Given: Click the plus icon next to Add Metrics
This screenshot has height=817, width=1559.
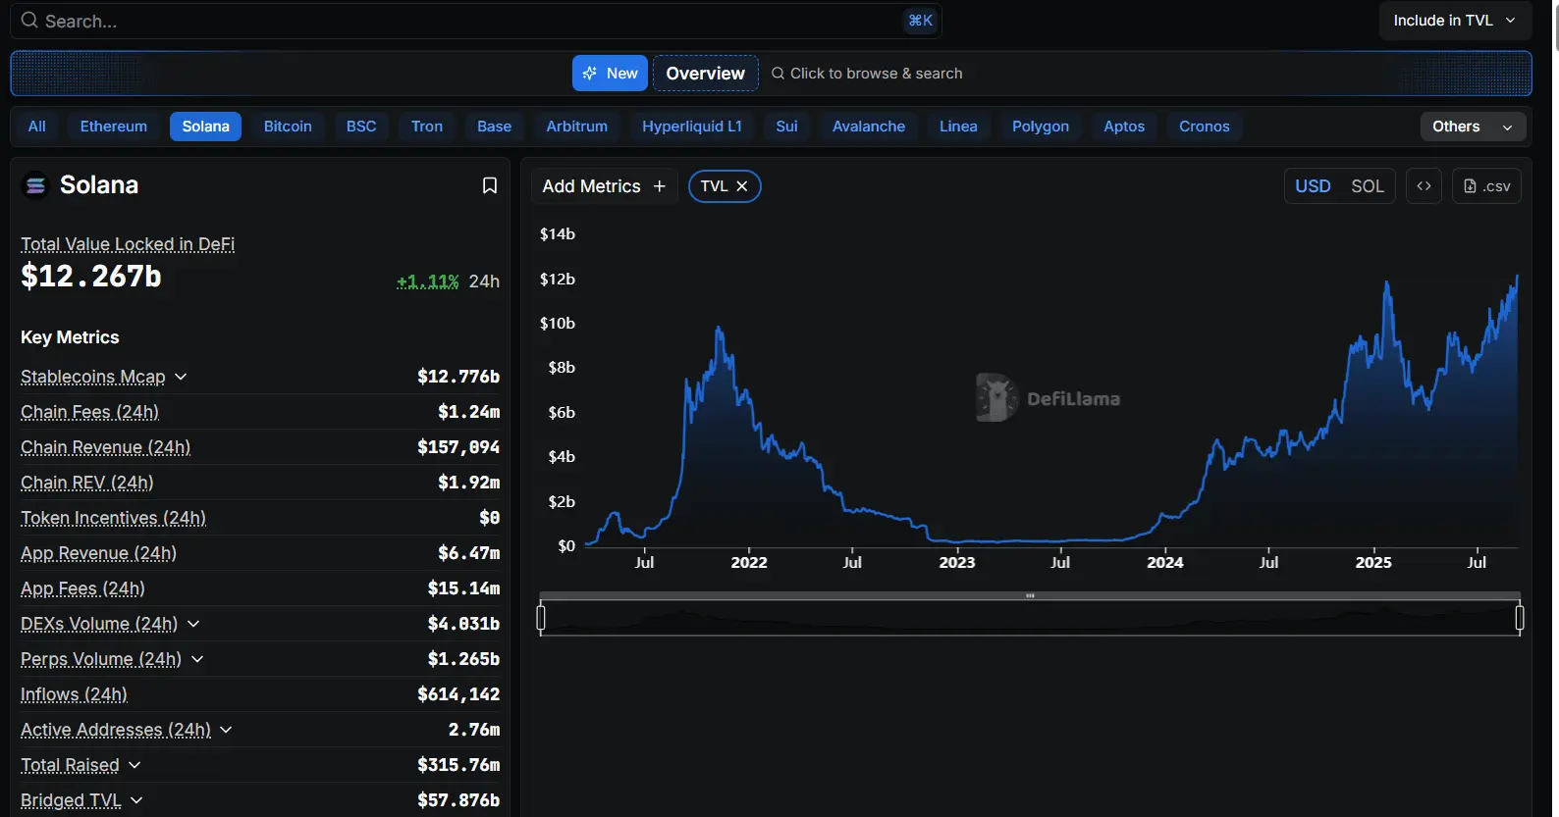Looking at the screenshot, I should tap(659, 186).
